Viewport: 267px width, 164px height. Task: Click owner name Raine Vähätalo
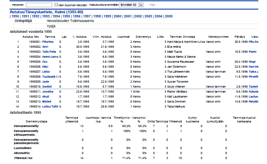point(177,92)
